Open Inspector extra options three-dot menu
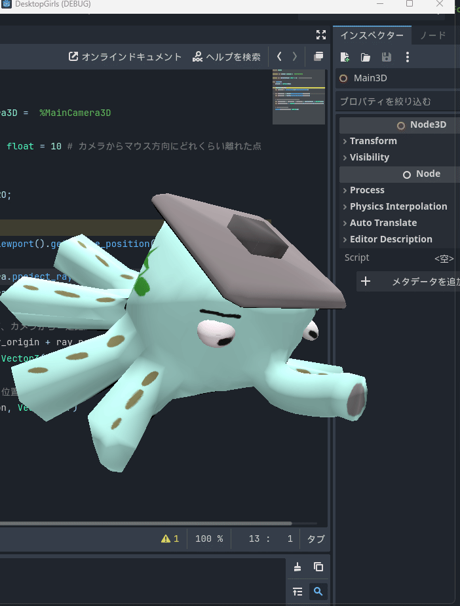 (x=408, y=57)
